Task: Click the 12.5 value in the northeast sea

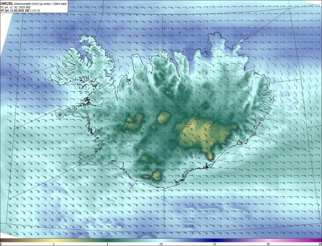Action: 246,33
